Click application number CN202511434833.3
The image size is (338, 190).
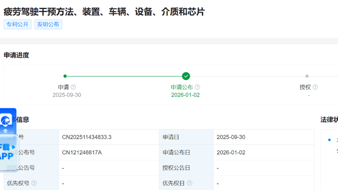point(87,137)
